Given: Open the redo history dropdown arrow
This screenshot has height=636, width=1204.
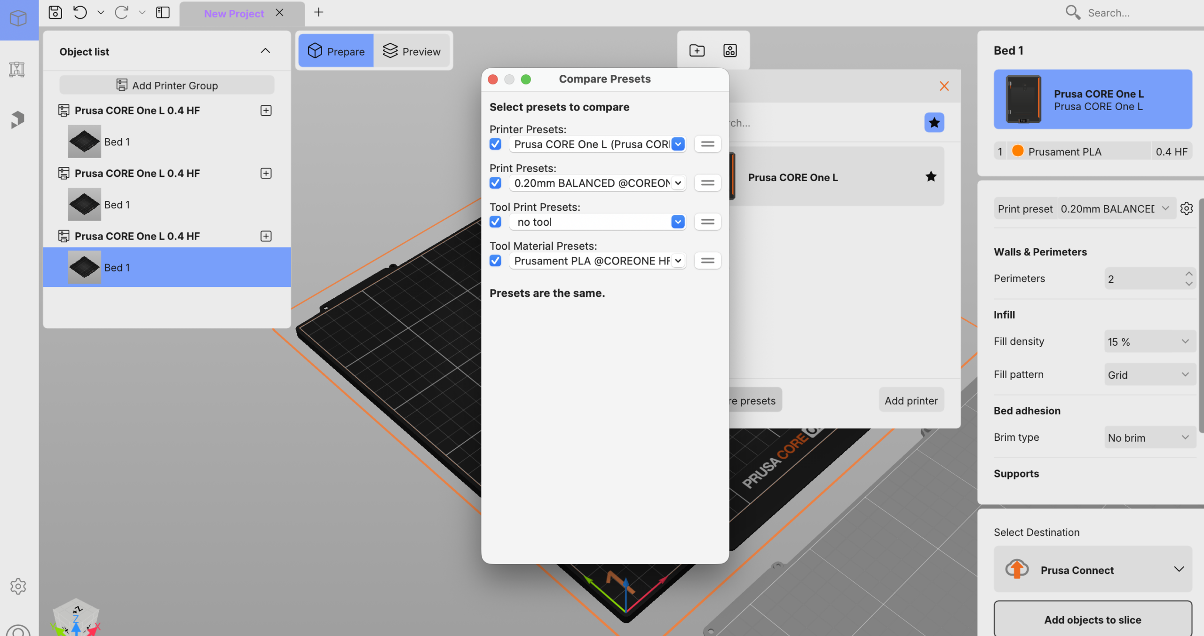Looking at the screenshot, I should coord(142,13).
